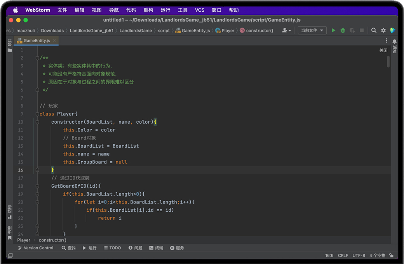
Task: Toggle tool window bars icon at bottom-left
Action: click(10, 255)
